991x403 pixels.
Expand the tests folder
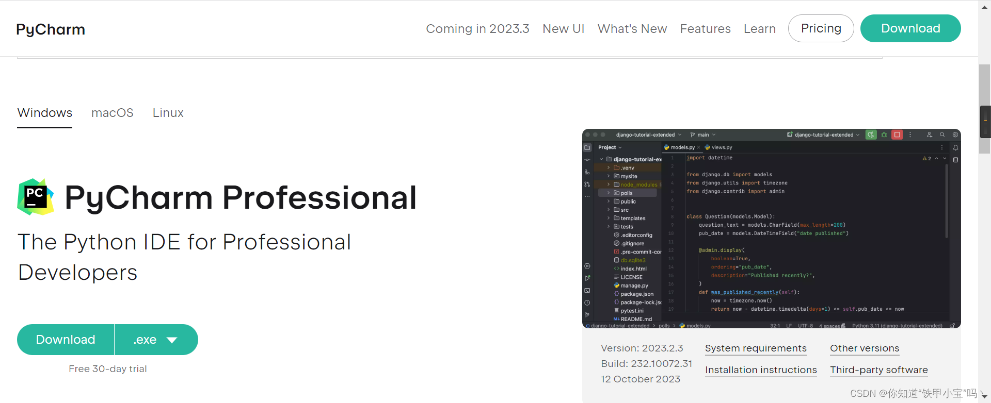(609, 227)
